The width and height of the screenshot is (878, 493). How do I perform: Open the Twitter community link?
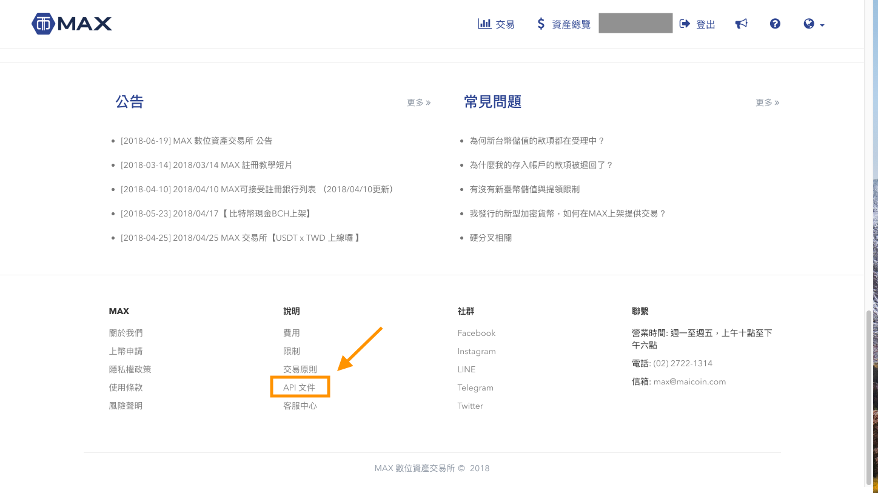pyautogui.click(x=471, y=406)
